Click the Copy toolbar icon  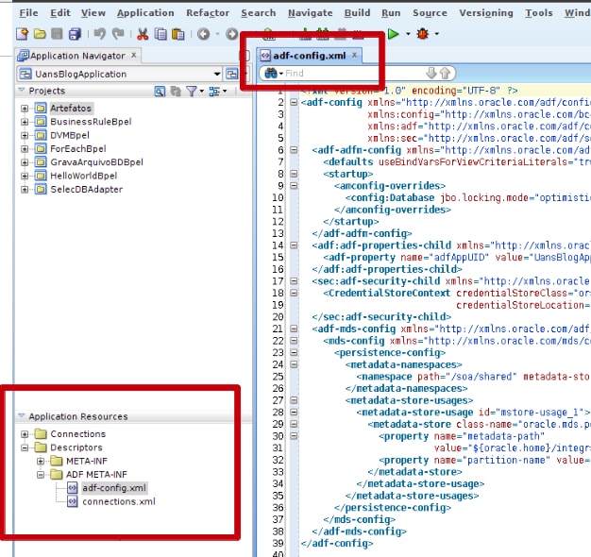[x=160, y=34]
